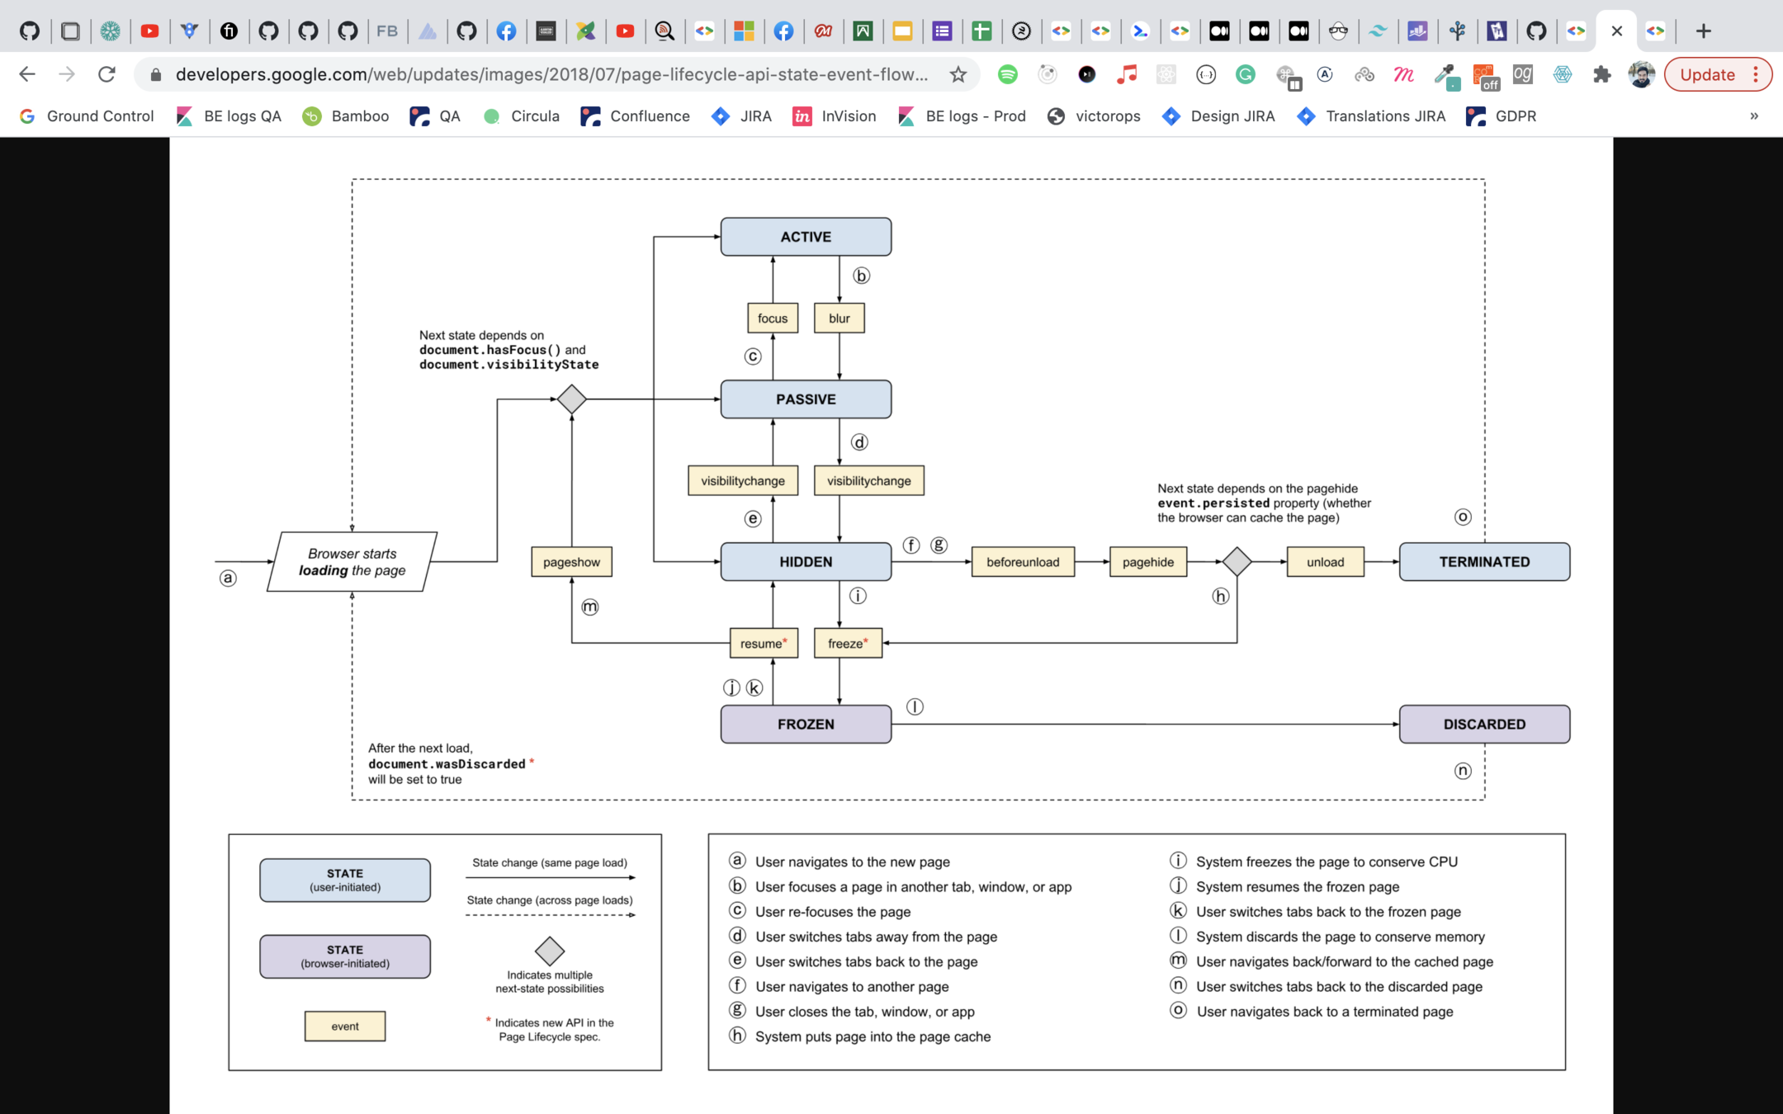Bookmark this page with the star icon

pos(958,74)
